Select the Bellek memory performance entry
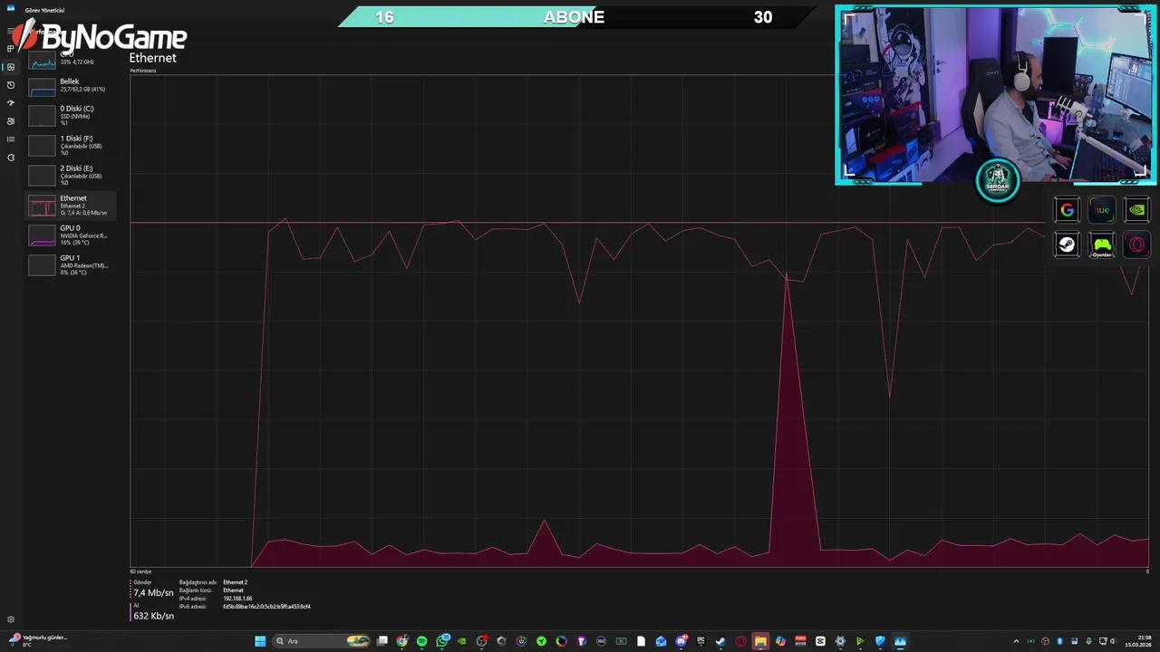This screenshot has width=1160, height=652. point(71,86)
